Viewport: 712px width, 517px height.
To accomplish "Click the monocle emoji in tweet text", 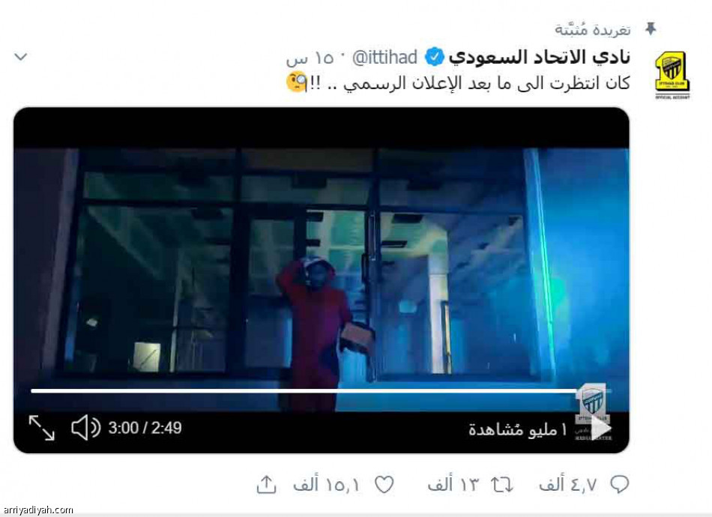I will [x=296, y=82].
